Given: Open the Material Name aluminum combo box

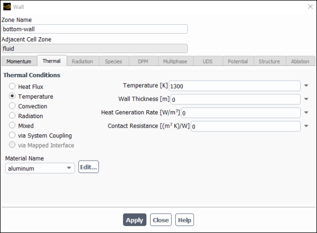Looking at the screenshot, I should 40,168.
